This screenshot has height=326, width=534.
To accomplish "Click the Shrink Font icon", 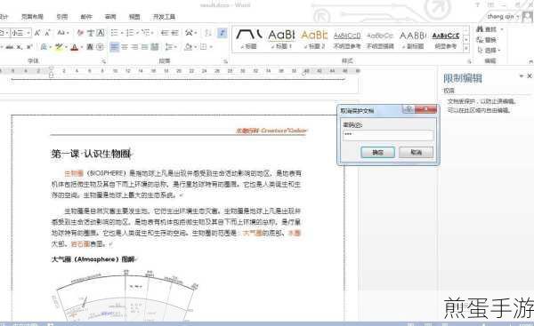I will [48, 33].
